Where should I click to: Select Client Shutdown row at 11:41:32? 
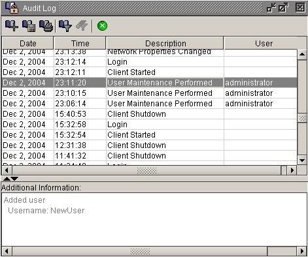150,156
